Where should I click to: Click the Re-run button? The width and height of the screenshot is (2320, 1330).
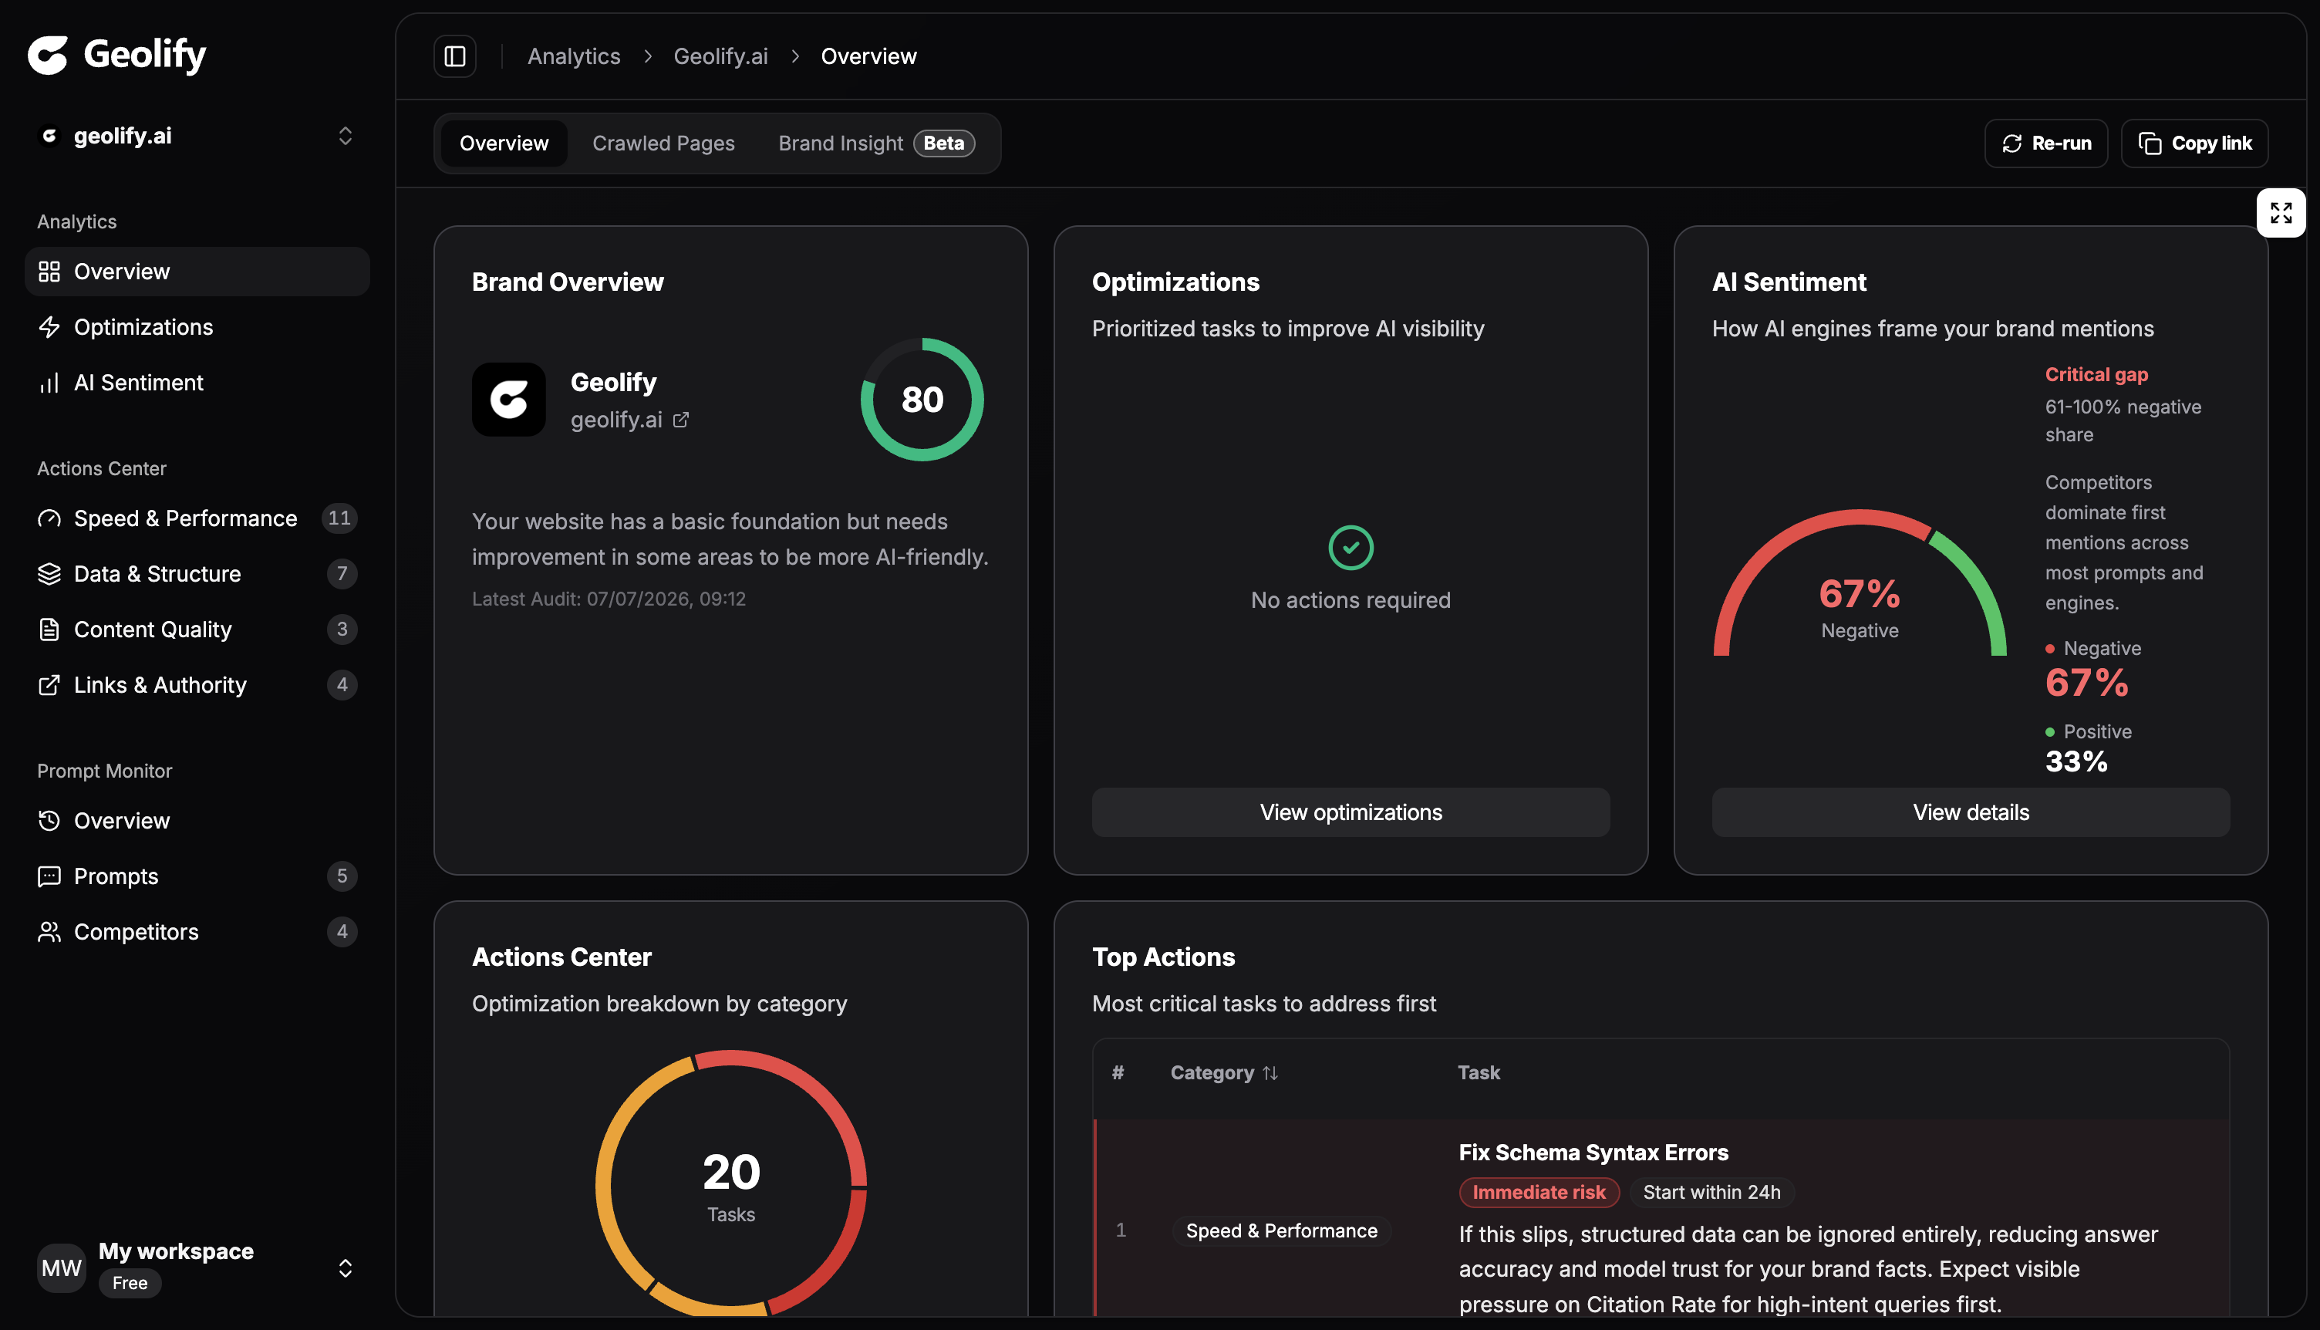point(2046,143)
